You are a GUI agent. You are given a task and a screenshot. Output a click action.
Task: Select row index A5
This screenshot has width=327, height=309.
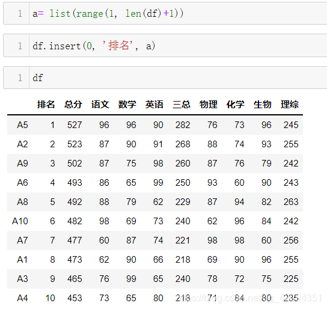coord(22,125)
